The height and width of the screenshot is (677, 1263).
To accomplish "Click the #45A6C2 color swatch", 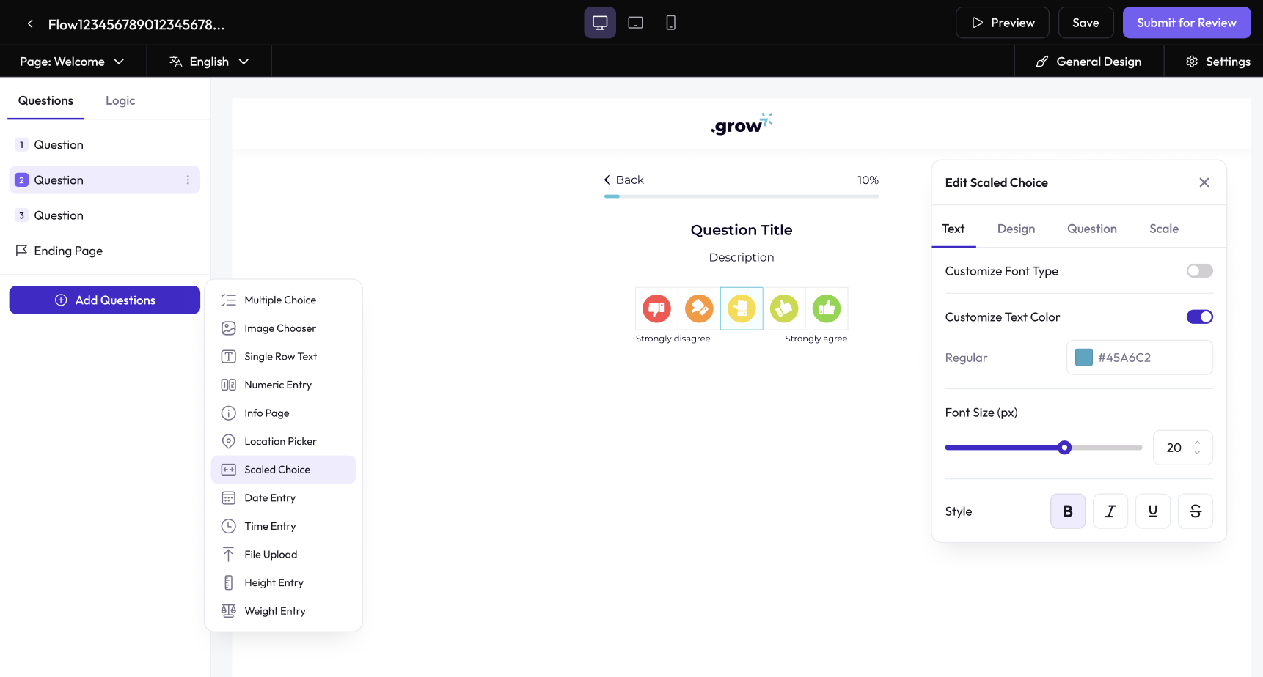I will click(x=1083, y=358).
